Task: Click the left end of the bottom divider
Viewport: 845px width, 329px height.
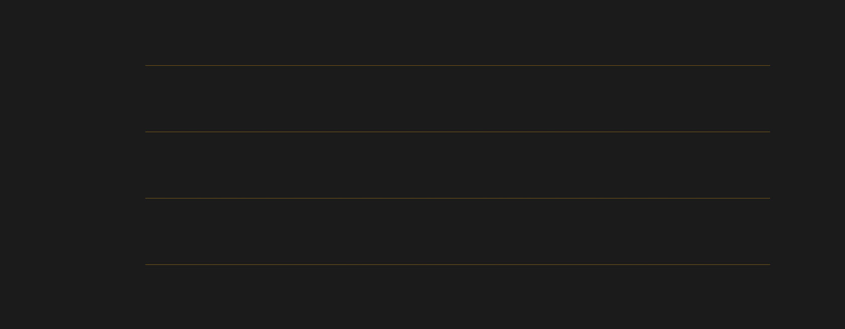Action: coord(146,264)
